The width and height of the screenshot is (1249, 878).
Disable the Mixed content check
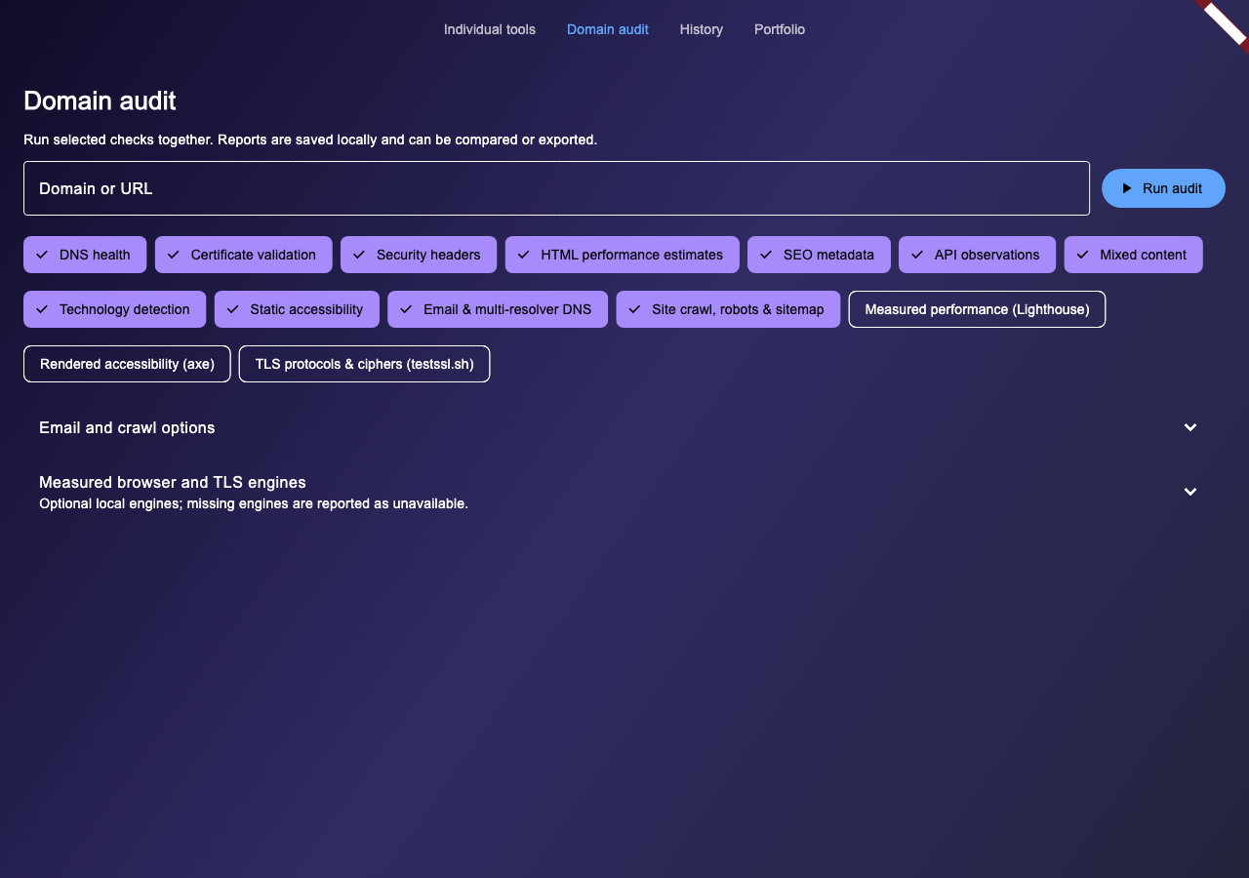pos(1133,255)
